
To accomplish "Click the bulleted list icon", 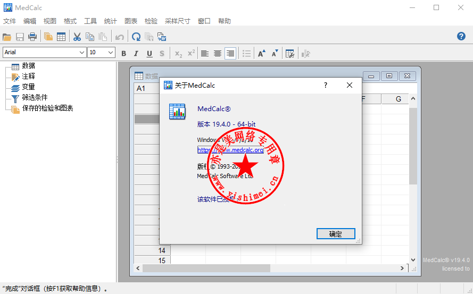I will pyautogui.click(x=246, y=54).
